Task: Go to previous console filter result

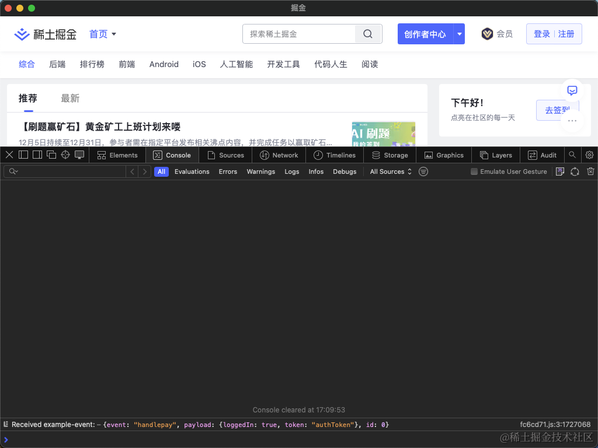Action: pyautogui.click(x=132, y=171)
